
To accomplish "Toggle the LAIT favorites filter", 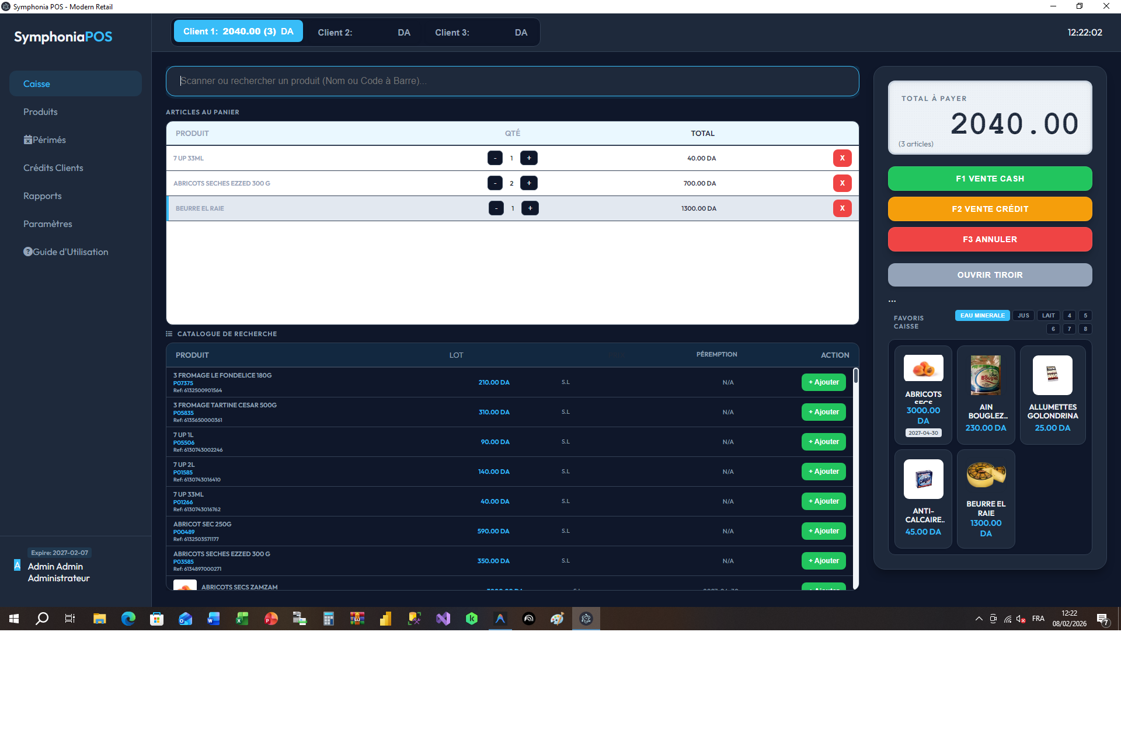I will click(x=1048, y=315).
